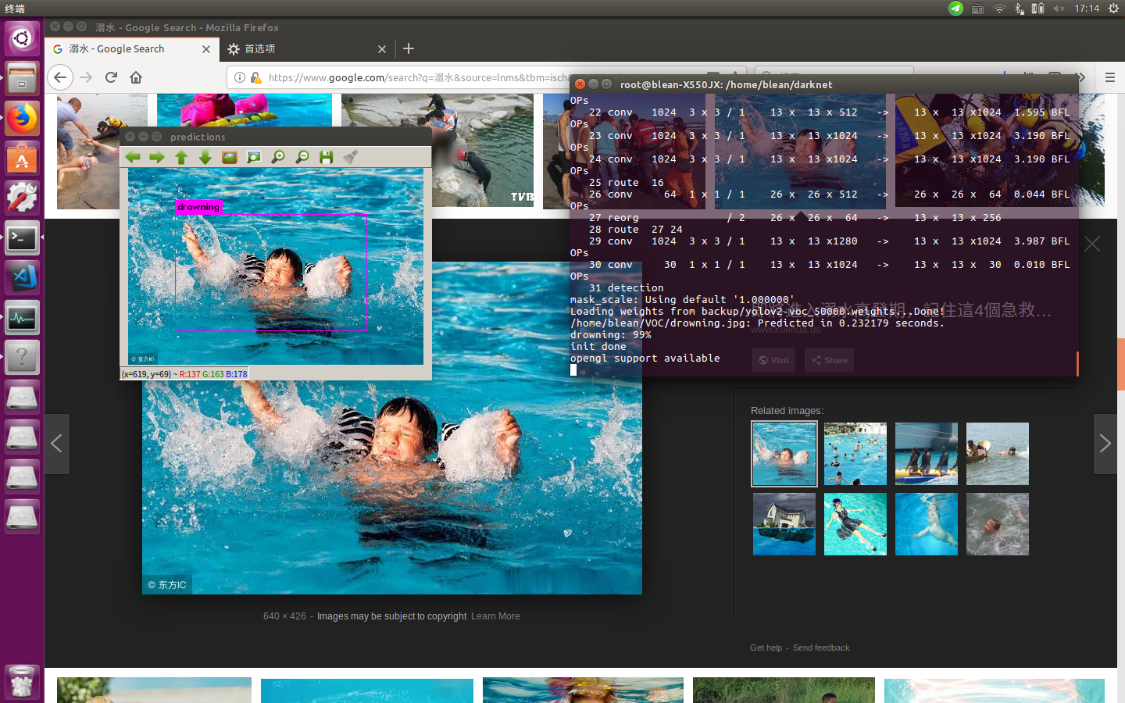Pan image up with green up arrow
This screenshot has width=1125, height=703.
pos(181,157)
